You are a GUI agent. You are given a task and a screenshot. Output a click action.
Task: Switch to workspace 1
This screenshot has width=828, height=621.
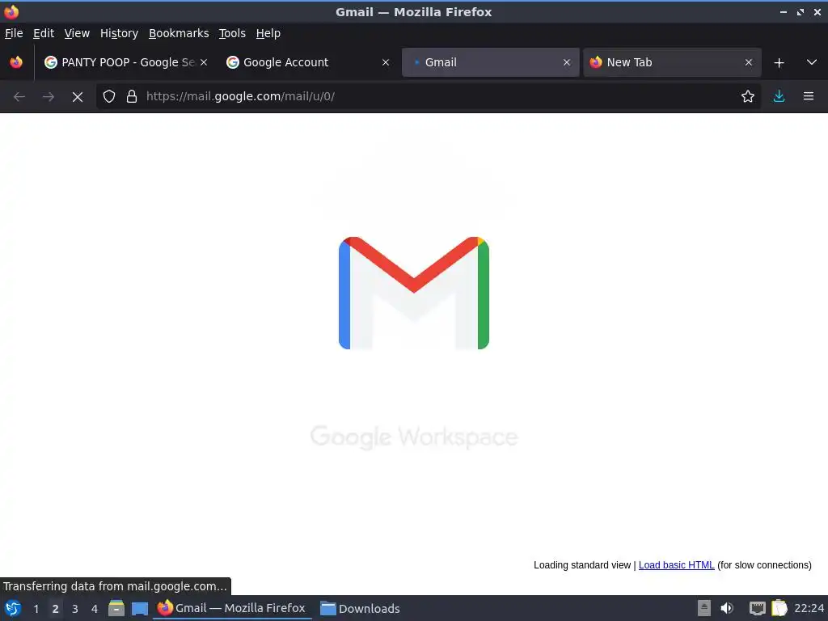coord(36,609)
